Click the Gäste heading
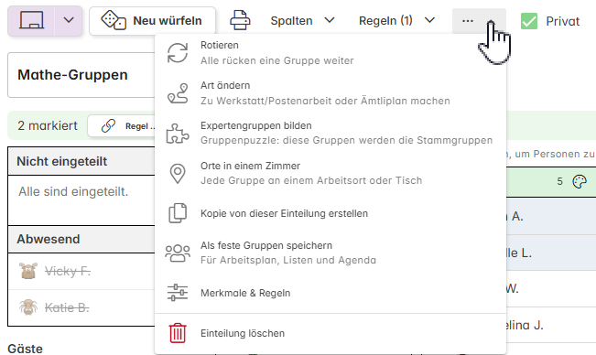 (25, 349)
